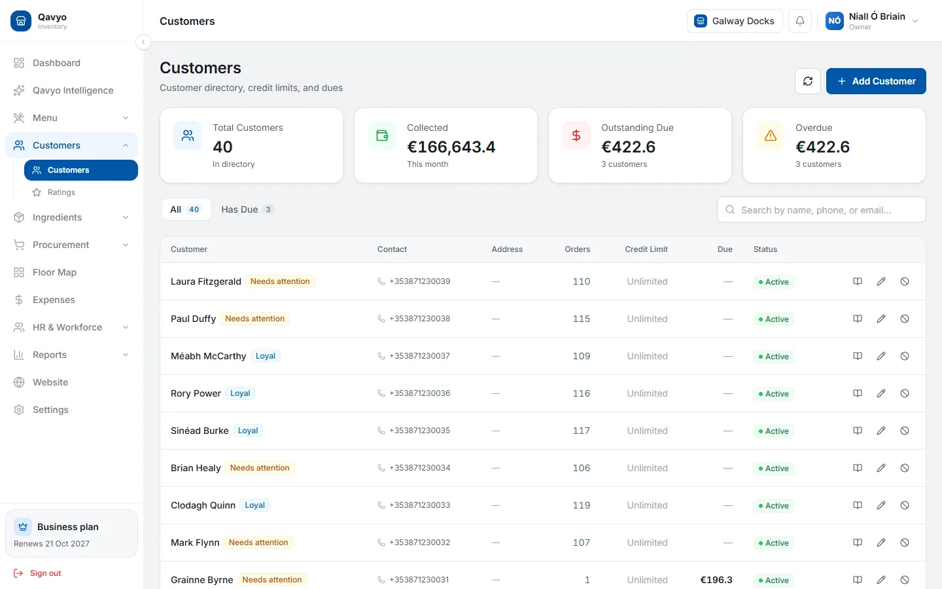Image resolution: width=942 pixels, height=589 pixels.
Task: Expand the Procurement sidebar section
Action: click(71, 245)
